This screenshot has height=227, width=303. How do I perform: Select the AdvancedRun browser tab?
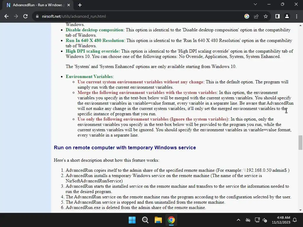[x=38, y=5]
